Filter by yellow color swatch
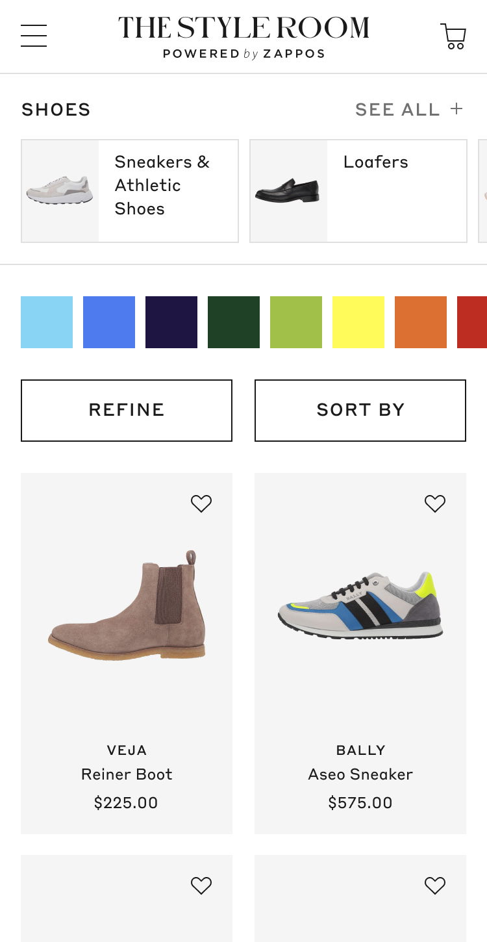The height and width of the screenshot is (942, 487). pyautogui.click(x=358, y=322)
